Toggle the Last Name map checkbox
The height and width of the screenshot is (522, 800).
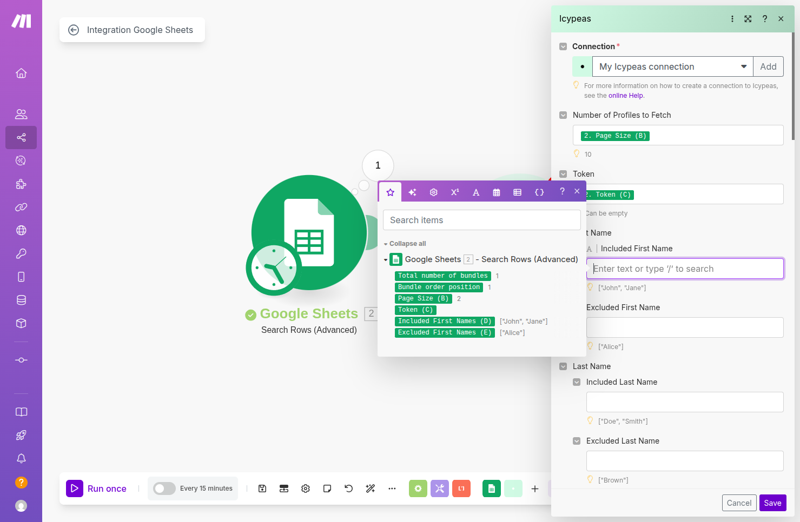coord(563,366)
